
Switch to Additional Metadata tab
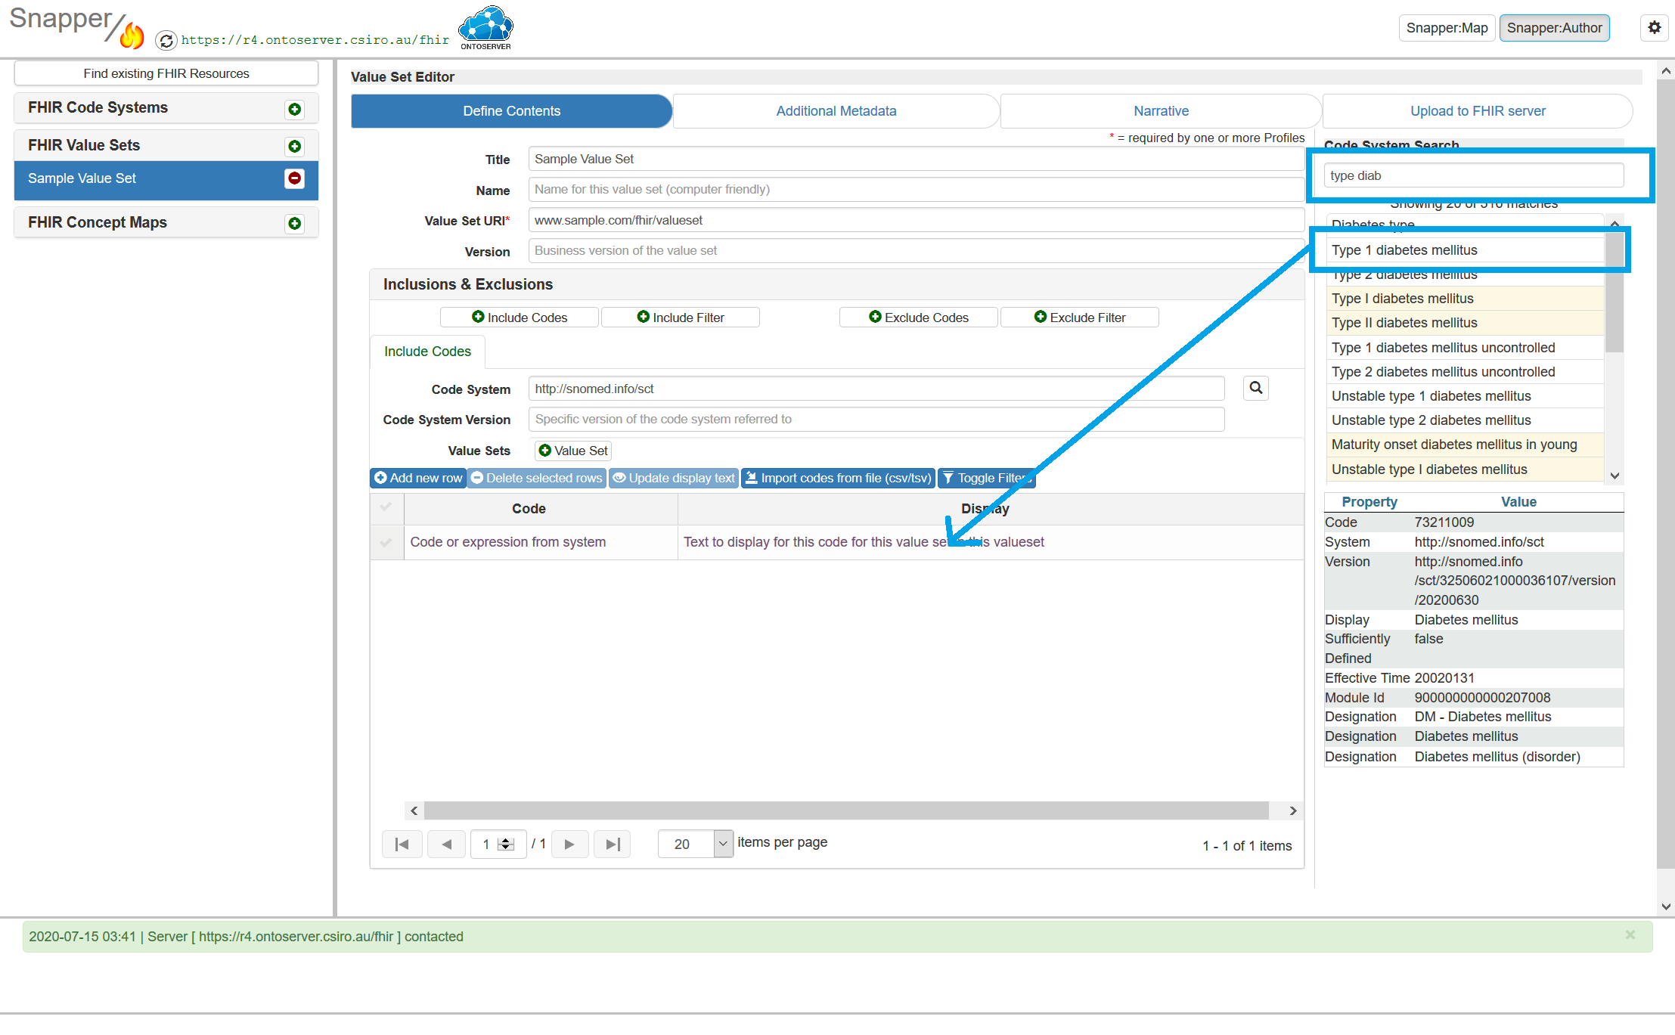[836, 111]
